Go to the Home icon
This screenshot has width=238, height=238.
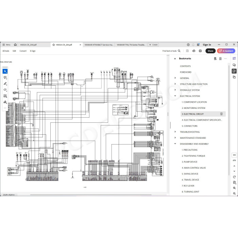pos(15,45)
